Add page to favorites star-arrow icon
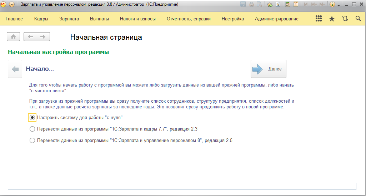The height and width of the screenshot is (196, 366). (x=270, y=4)
